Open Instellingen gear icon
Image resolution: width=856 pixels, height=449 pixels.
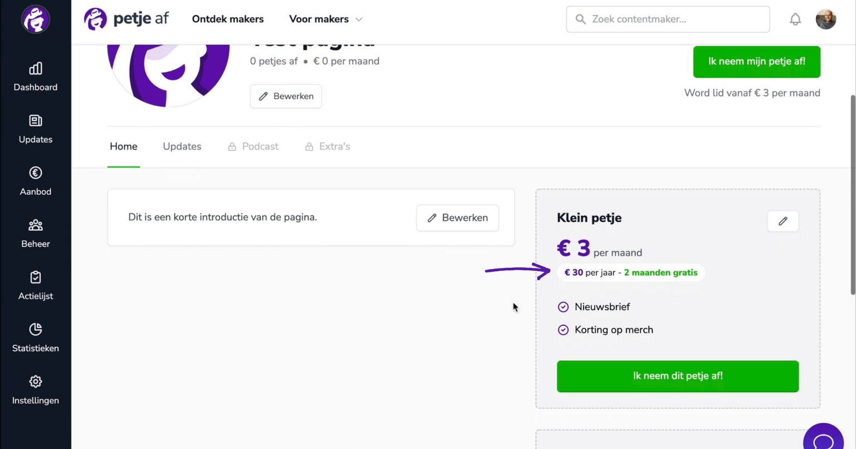point(35,382)
